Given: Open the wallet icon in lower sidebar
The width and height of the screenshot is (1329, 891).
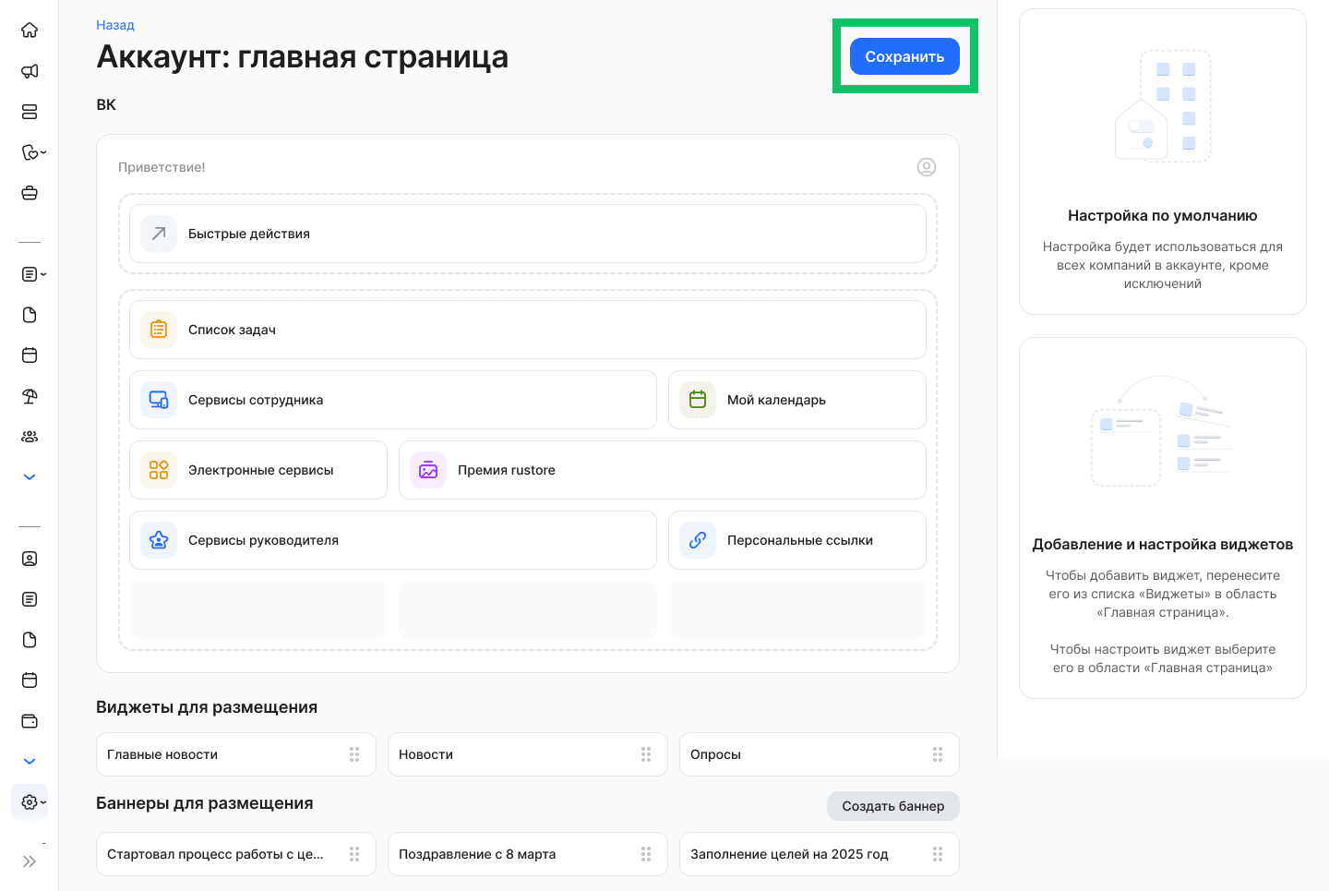Looking at the screenshot, I should 30,721.
